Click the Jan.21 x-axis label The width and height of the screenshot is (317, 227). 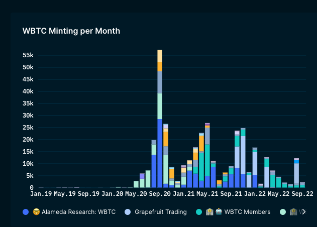(x=183, y=194)
